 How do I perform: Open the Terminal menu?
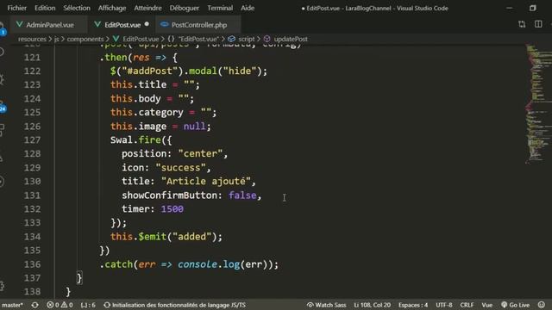click(220, 8)
